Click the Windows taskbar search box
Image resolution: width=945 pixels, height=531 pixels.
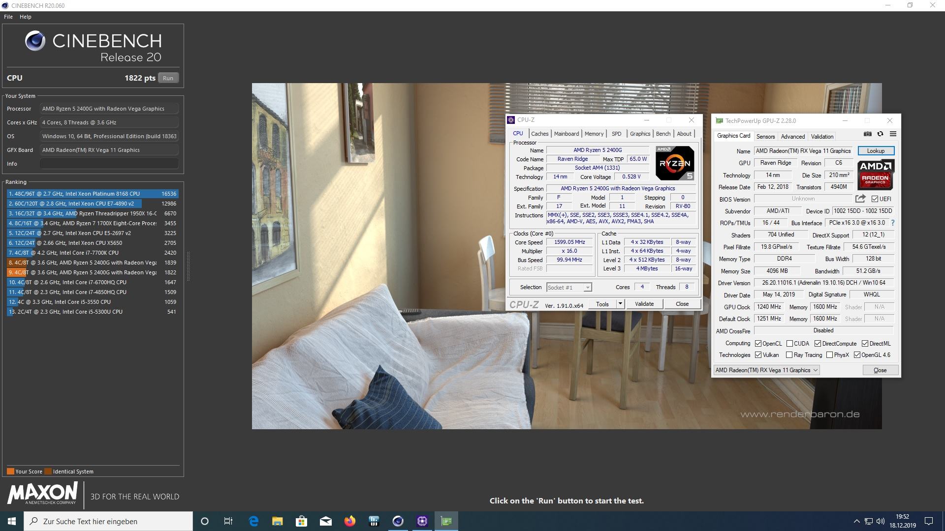click(x=108, y=521)
